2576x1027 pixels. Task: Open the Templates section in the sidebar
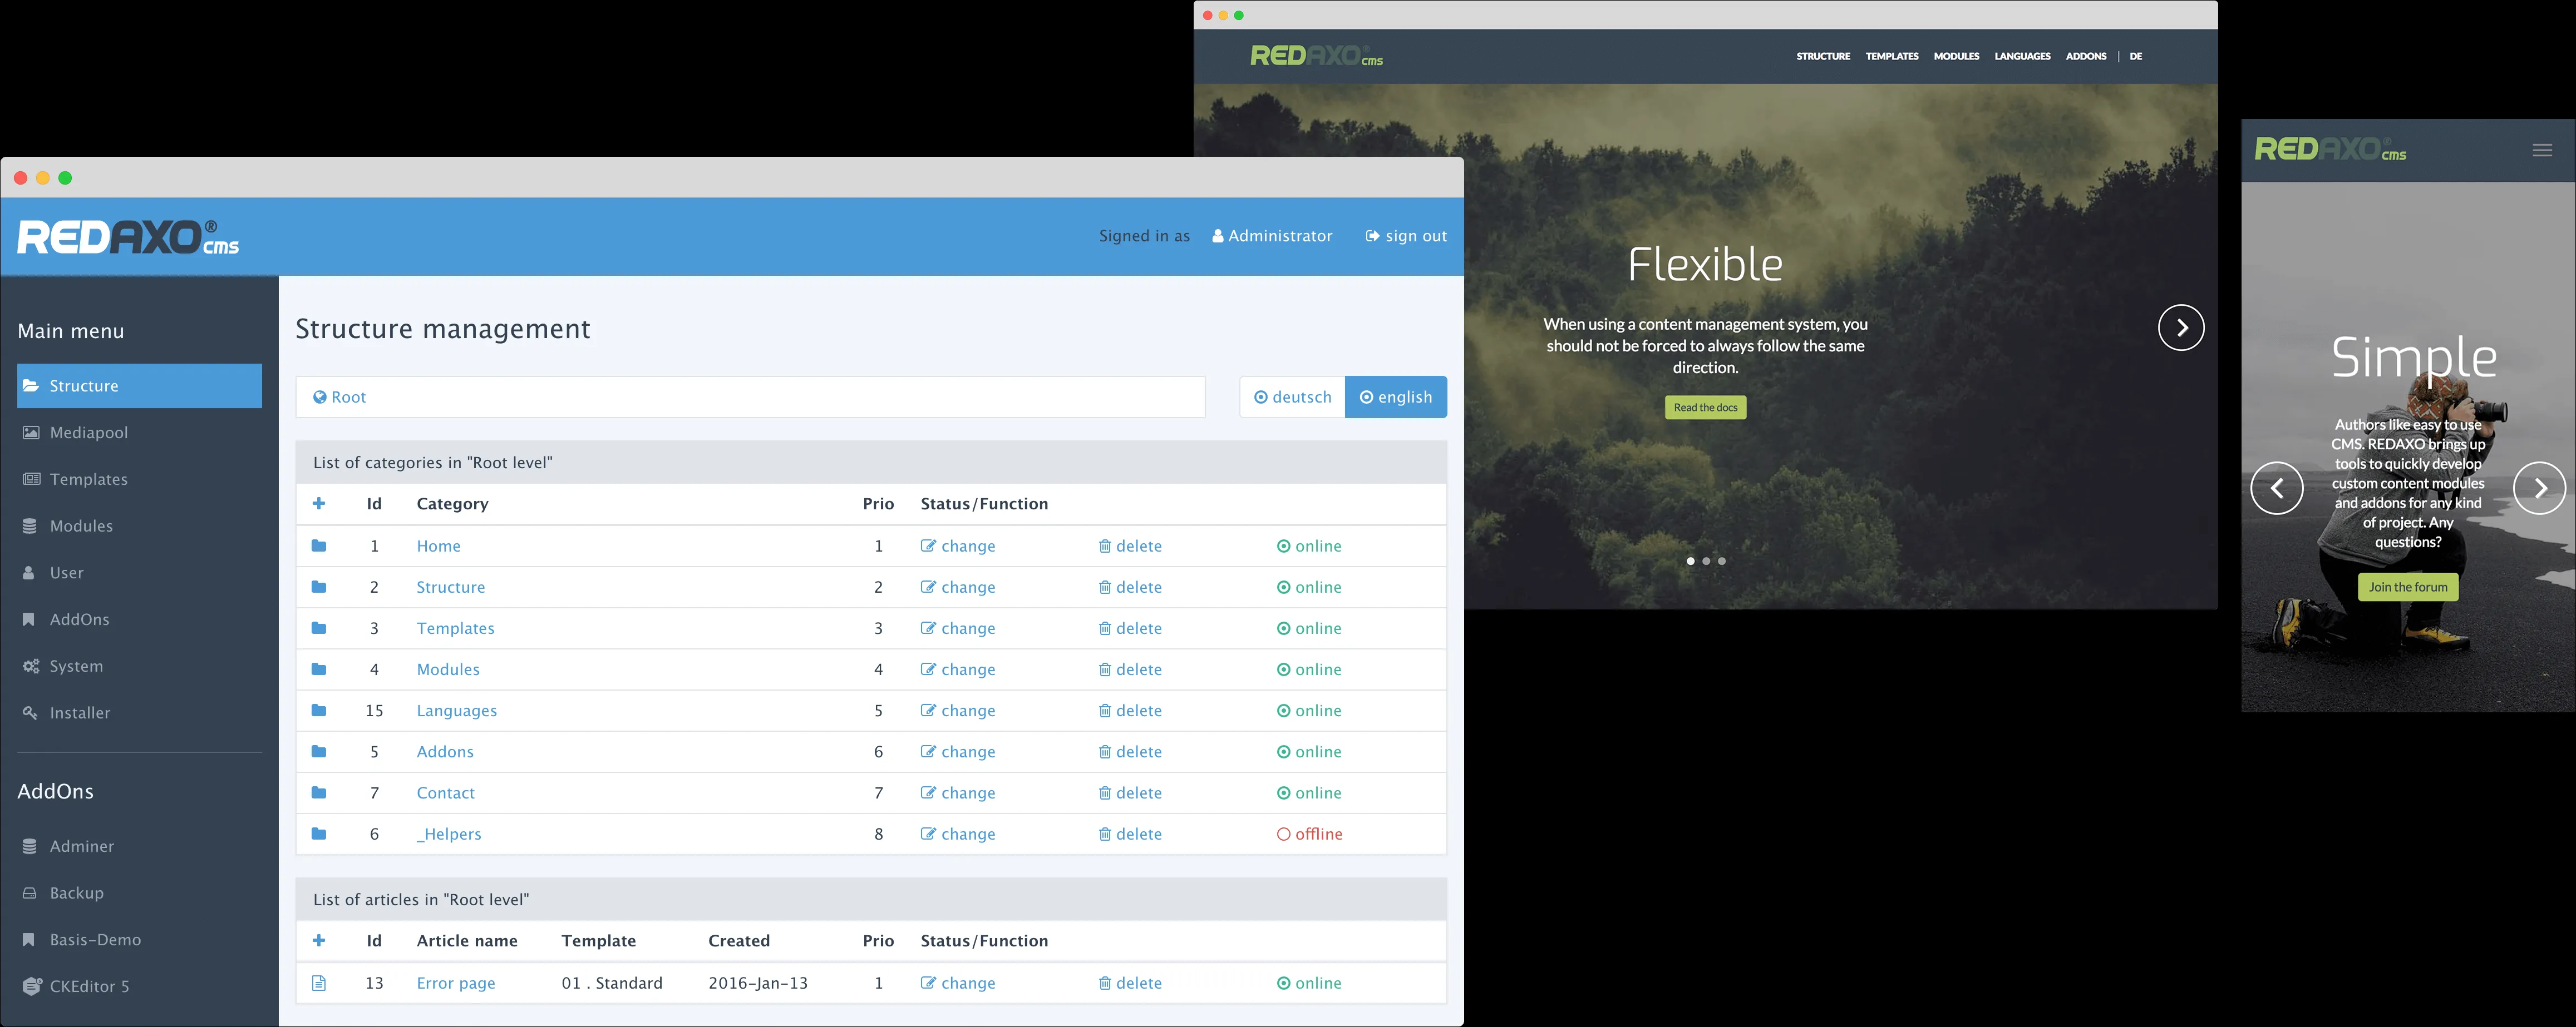pyautogui.click(x=88, y=479)
